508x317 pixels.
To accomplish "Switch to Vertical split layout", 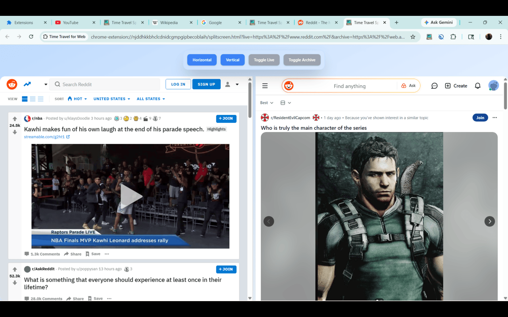I will click(233, 60).
